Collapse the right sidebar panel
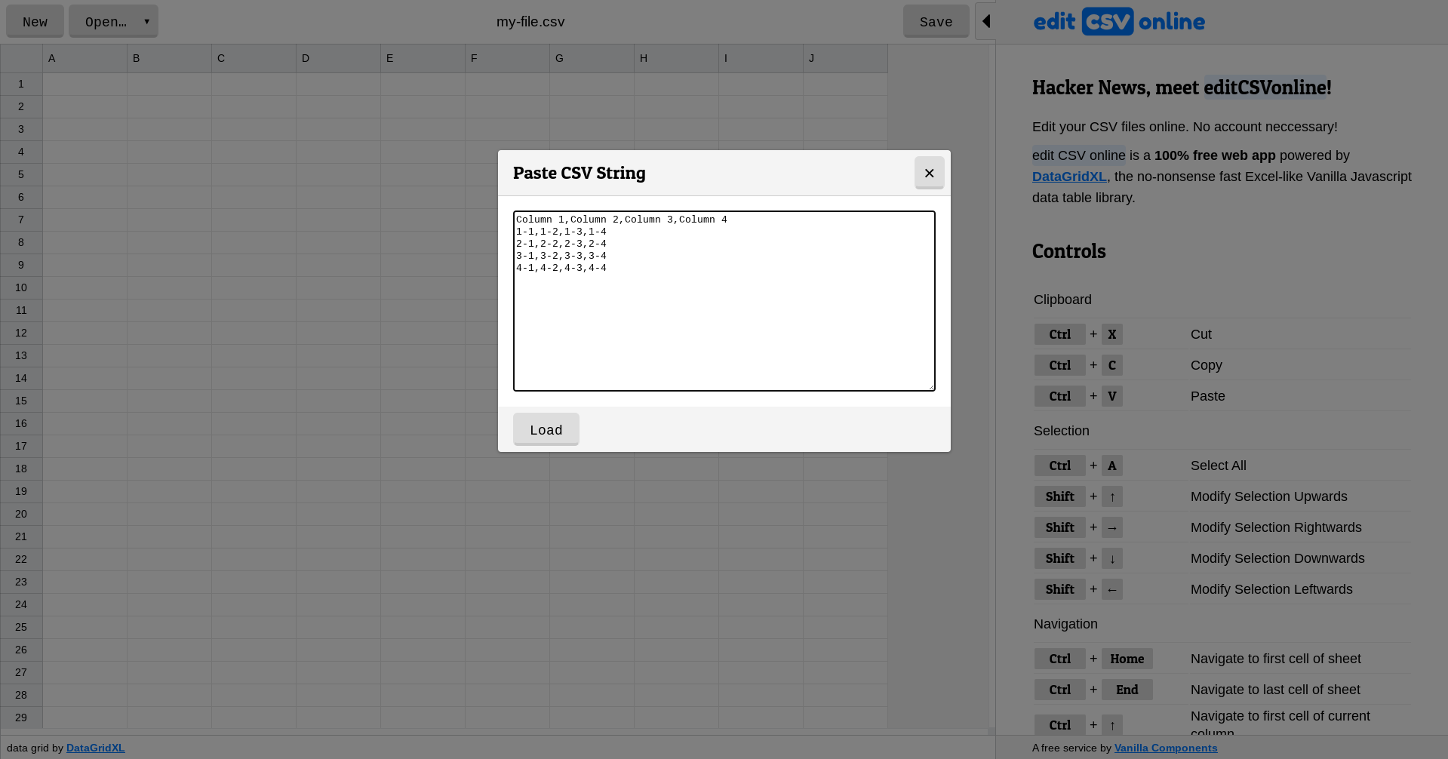The image size is (1448, 759). coord(987,21)
